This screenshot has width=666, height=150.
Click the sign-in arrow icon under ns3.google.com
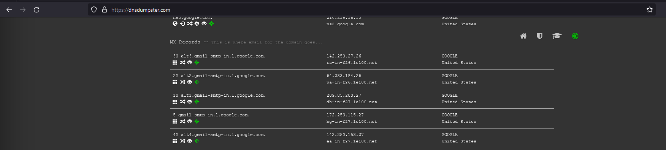(182, 23)
